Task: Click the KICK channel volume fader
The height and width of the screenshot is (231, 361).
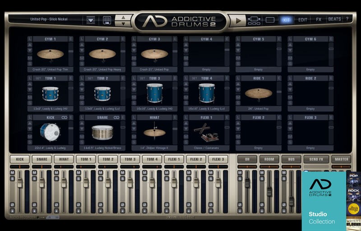Action: [20, 183]
